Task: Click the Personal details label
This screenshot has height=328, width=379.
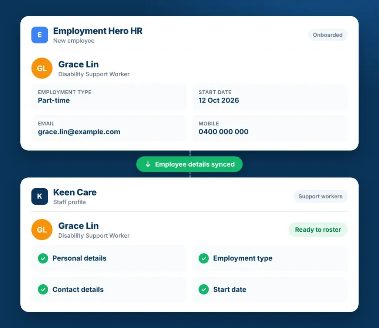Action: tap(79, 258)
